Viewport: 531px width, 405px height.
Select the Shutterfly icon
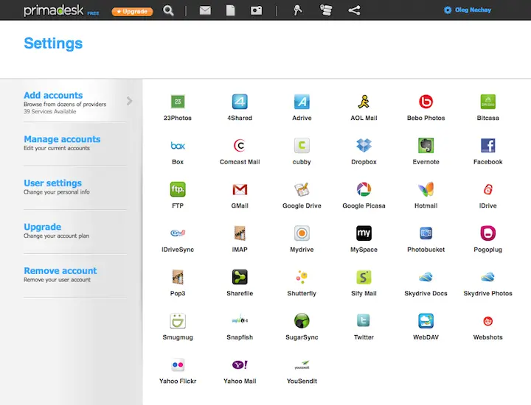click(302, 277)
